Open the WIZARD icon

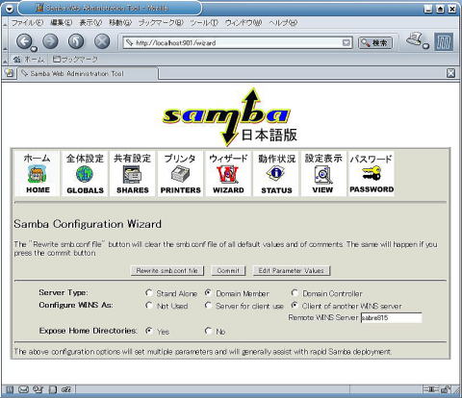point(228,175)
